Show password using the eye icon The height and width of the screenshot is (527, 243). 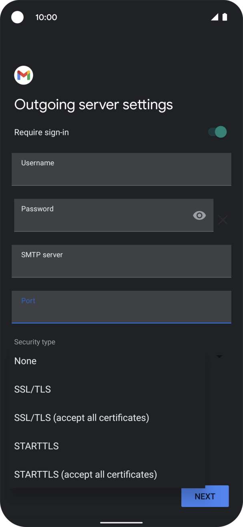[x=199, y=215]
